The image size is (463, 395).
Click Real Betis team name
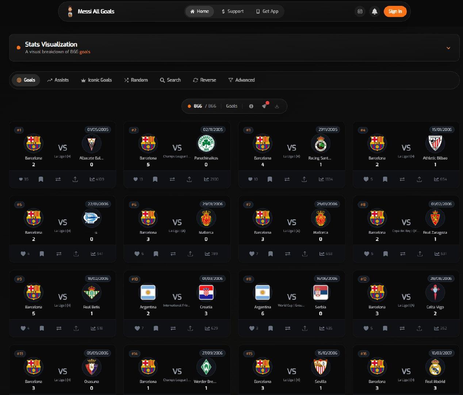tap(91, 307)
